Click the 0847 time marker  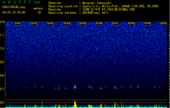pos(115,23)
